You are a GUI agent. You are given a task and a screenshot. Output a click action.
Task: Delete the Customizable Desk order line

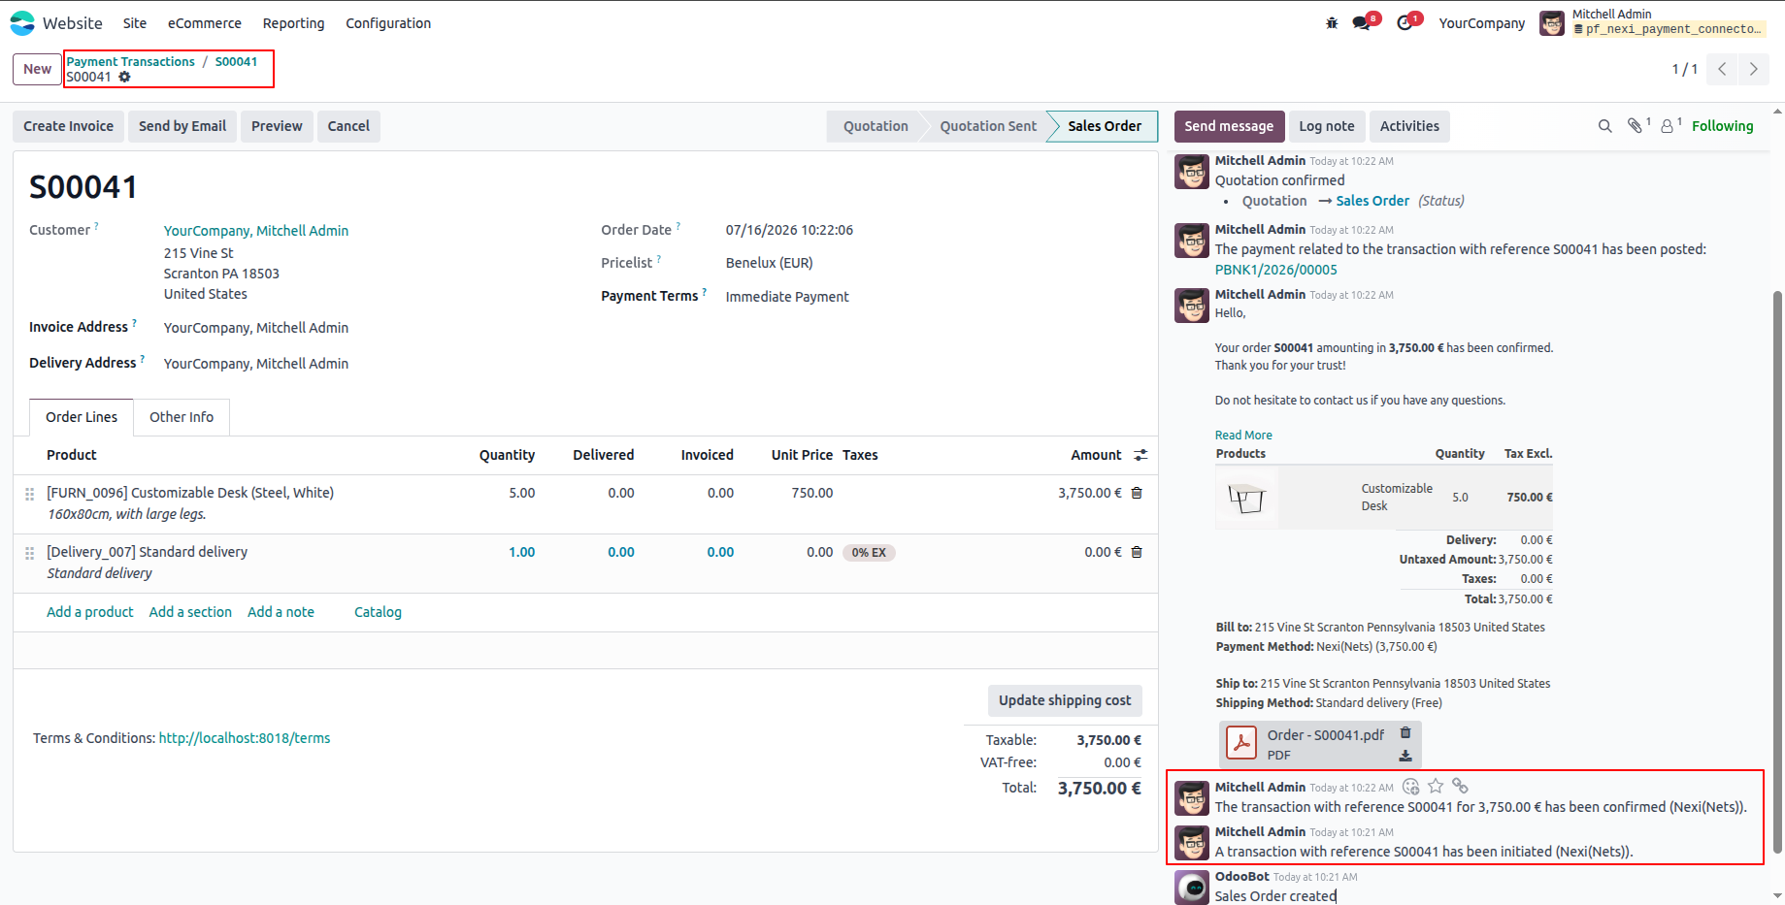[1137, 493]
